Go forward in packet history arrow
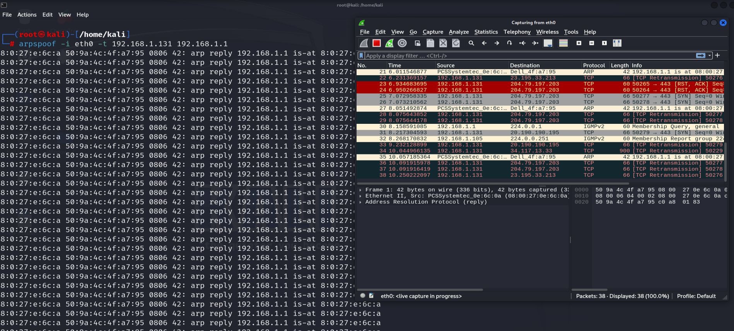 497,43
